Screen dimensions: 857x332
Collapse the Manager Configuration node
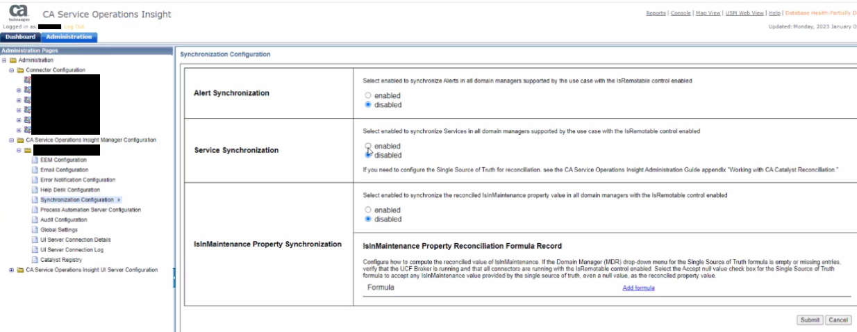pos(11,140)
